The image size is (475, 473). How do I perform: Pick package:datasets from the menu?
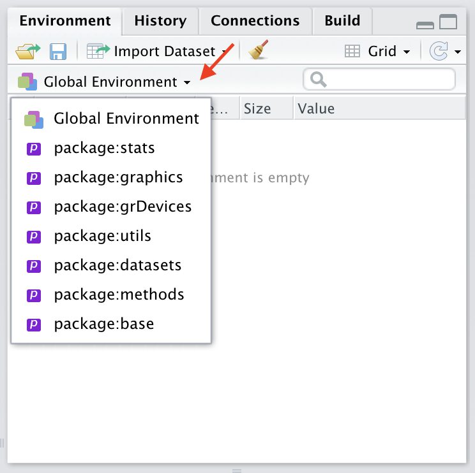coord(117,265)
